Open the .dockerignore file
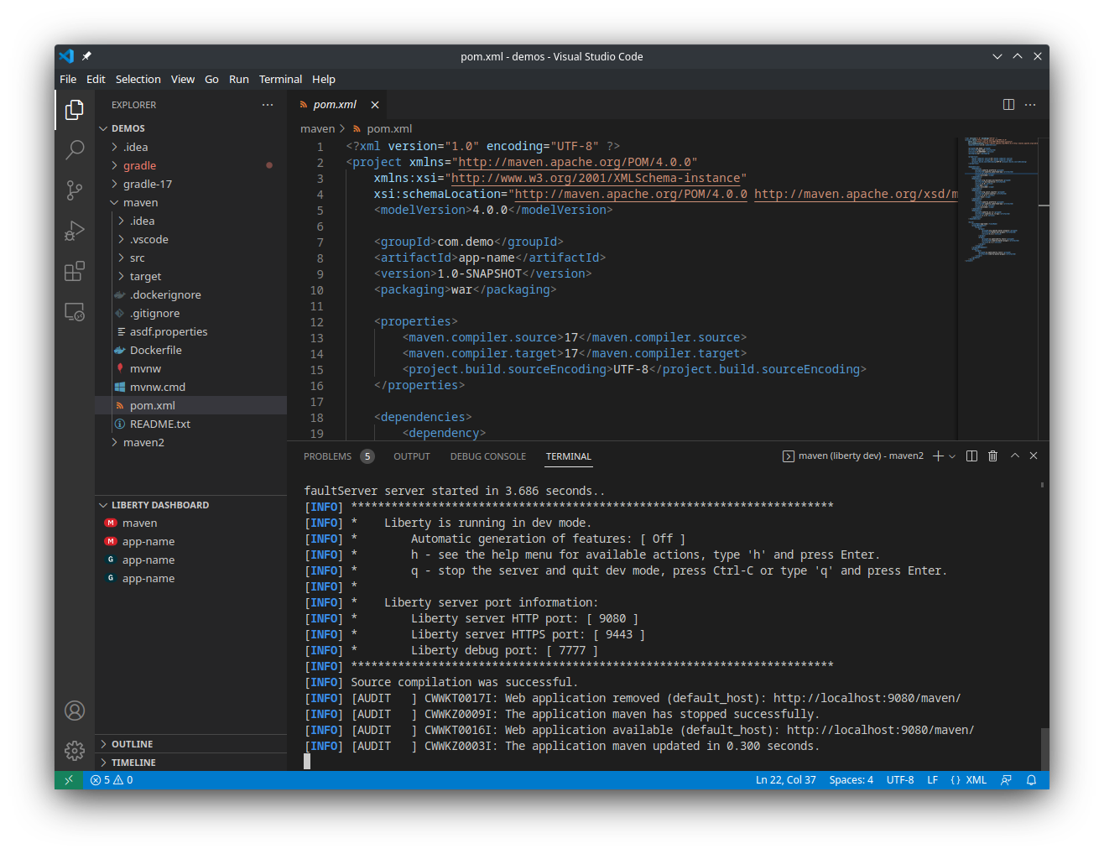Image resolution: width=1104 pixels, height=854 pixels. pyautogui.click(x=190, y=294)
